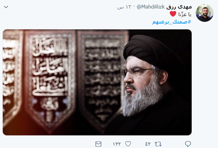Click the dark blurred banner in the photo
Viewport: 218px width, 148px height.
[x=102, y=78]
